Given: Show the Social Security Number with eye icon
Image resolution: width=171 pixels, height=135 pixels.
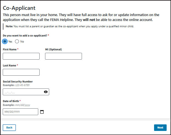Looking at the screenshot, I should [46, 92].
